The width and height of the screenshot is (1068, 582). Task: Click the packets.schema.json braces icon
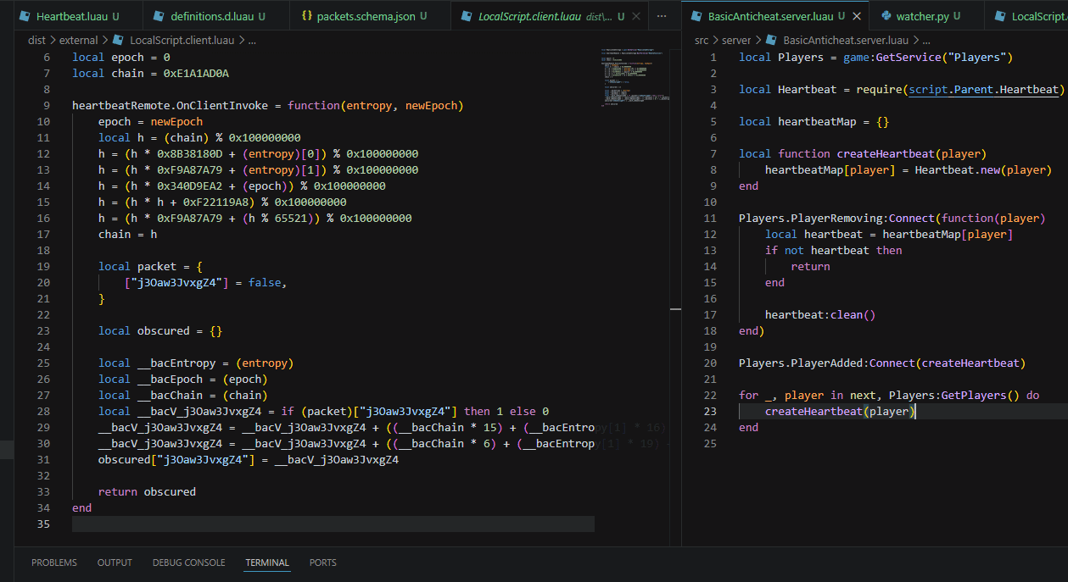pos(306,16)
